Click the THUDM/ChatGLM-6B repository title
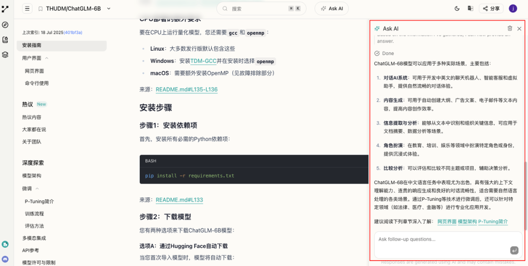Image resolution: width=528 pixels, height=266 pixels. [73, 9]
